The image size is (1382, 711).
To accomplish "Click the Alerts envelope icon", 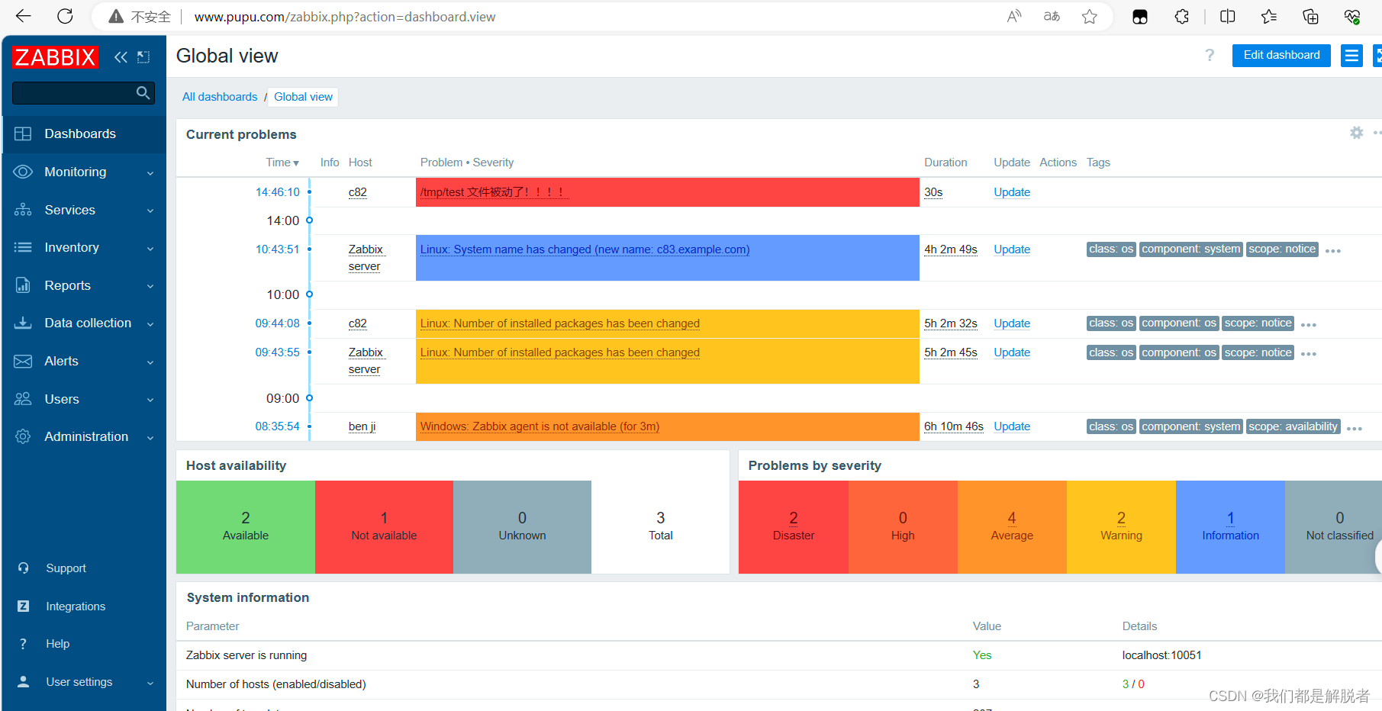I will click(23, 361).
